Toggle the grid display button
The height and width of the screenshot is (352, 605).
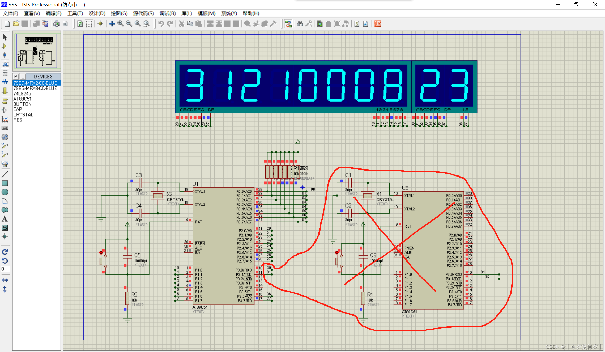89,24
